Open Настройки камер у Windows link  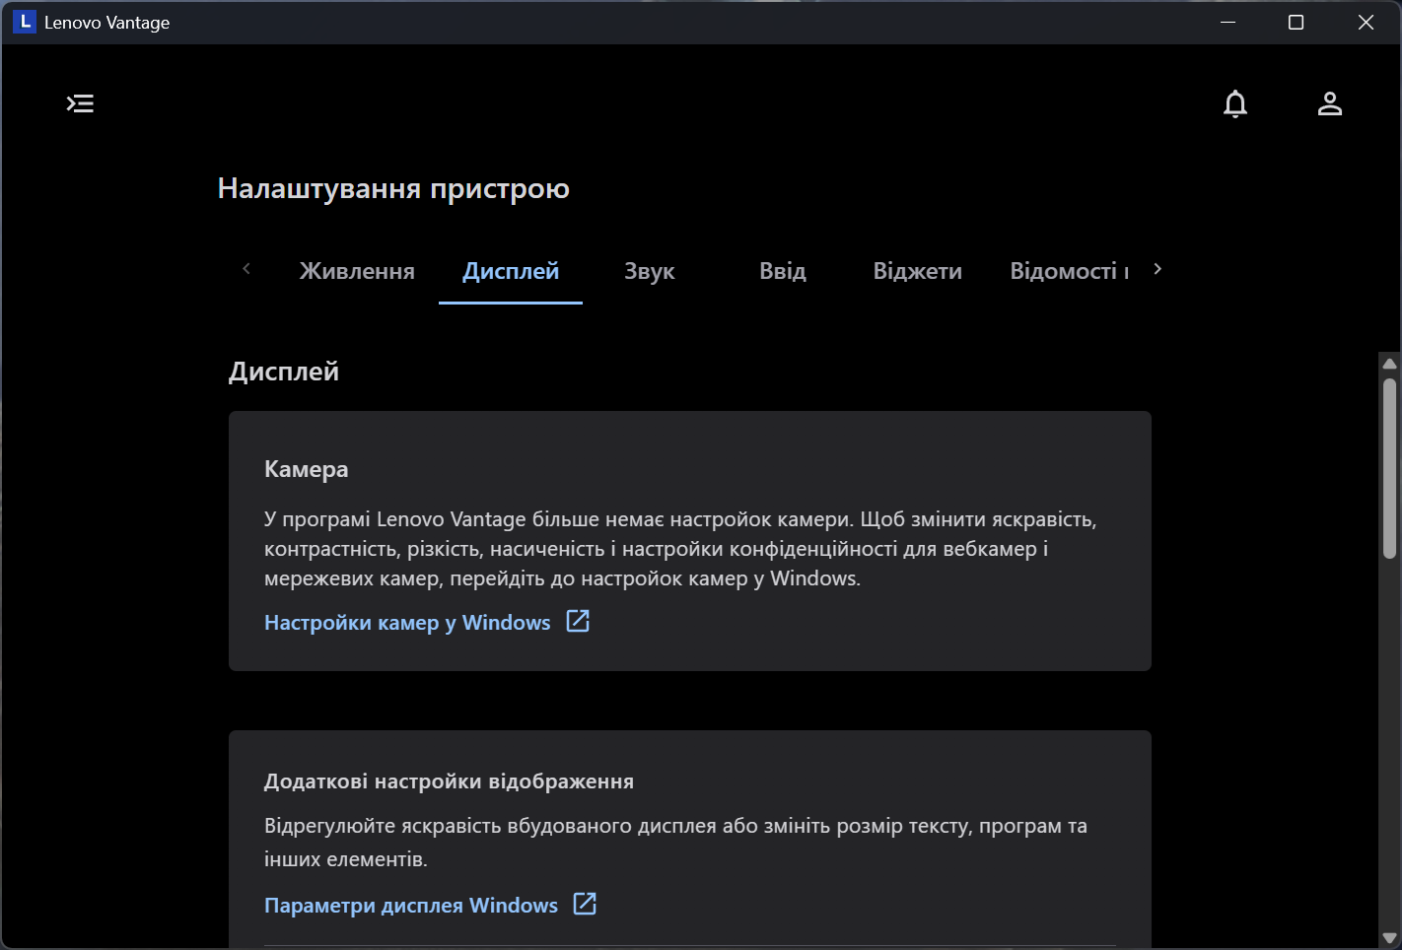(407, 623)
